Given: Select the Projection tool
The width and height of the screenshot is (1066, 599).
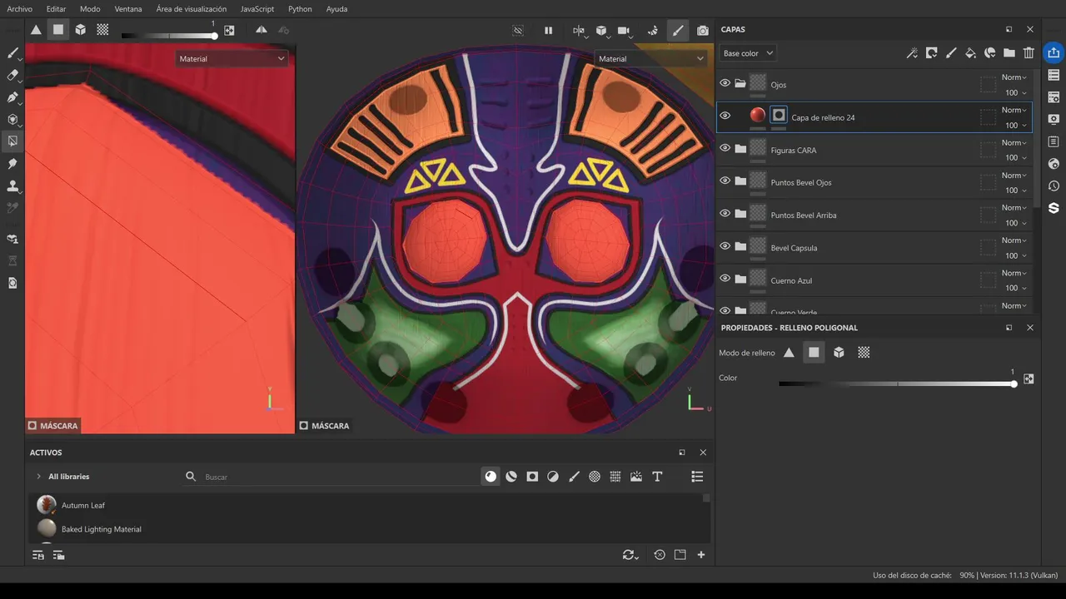Looking at the screenshot, I should click(x=12, y=97).
